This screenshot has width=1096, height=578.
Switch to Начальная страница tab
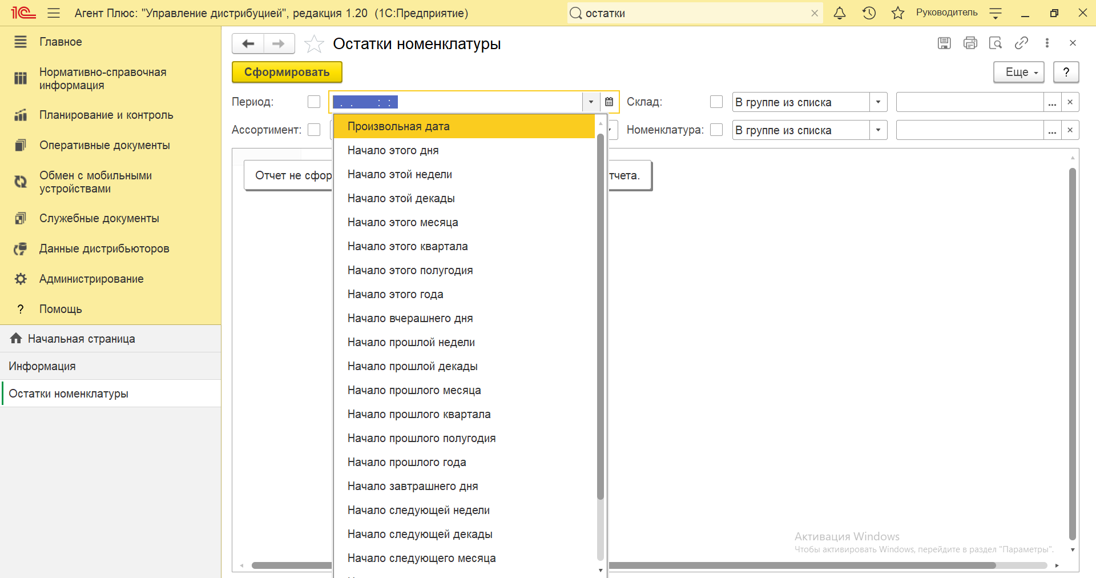coord(111,339)
